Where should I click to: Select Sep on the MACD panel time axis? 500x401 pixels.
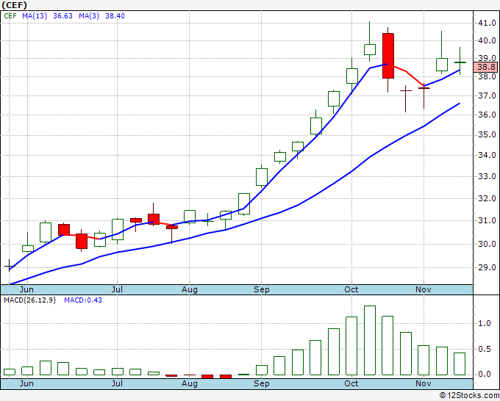tap(262, 383)
